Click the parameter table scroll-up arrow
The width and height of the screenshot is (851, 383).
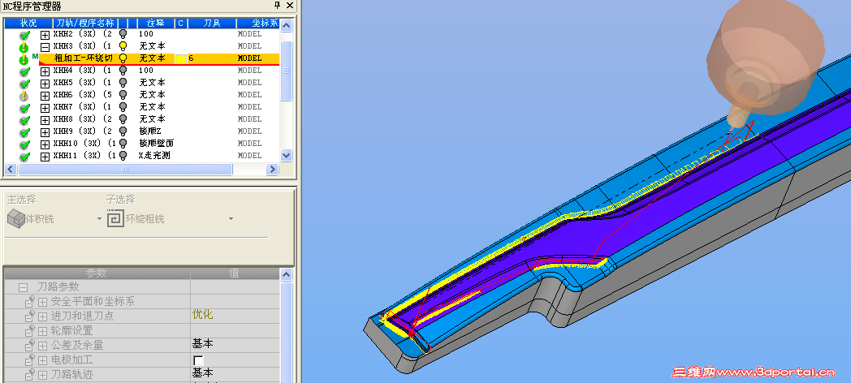[286, 276]
